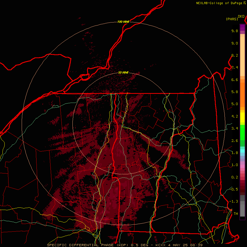The width and height of the screenshot is (247, 247).
Task: Click the -0.5 value on the color scale
Action: pos(234,189)
